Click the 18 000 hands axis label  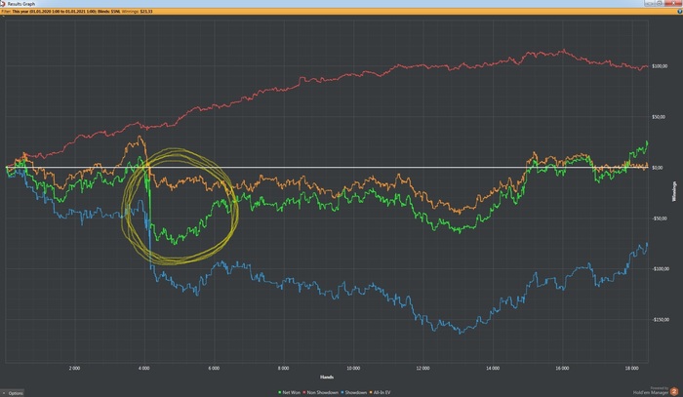632,369
